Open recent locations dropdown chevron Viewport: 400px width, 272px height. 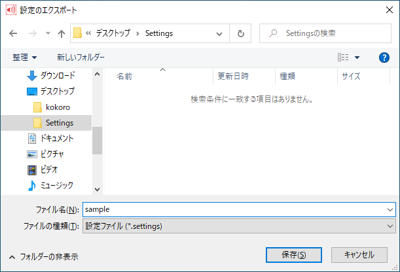pos(48,33)
